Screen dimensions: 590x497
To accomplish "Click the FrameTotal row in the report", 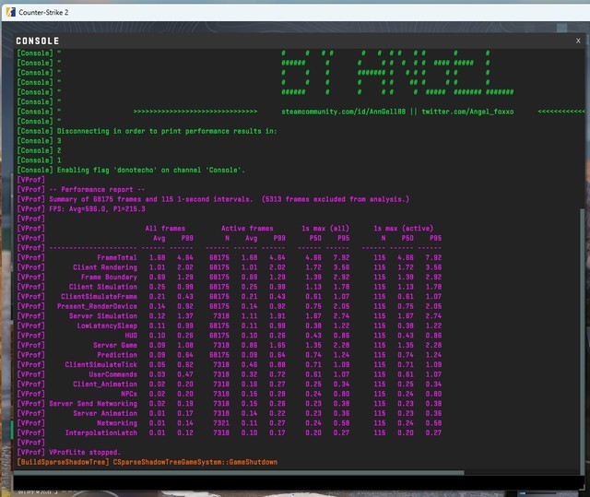I will click(x=118, y=258).
